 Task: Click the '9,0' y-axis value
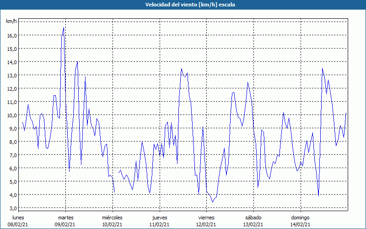[x=13, y=129]
